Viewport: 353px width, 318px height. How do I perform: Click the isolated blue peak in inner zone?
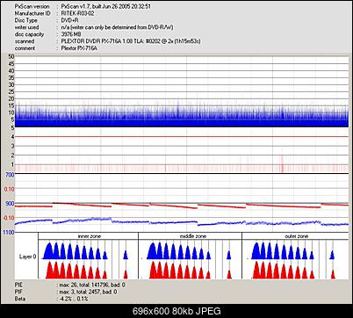coord(126,255)
